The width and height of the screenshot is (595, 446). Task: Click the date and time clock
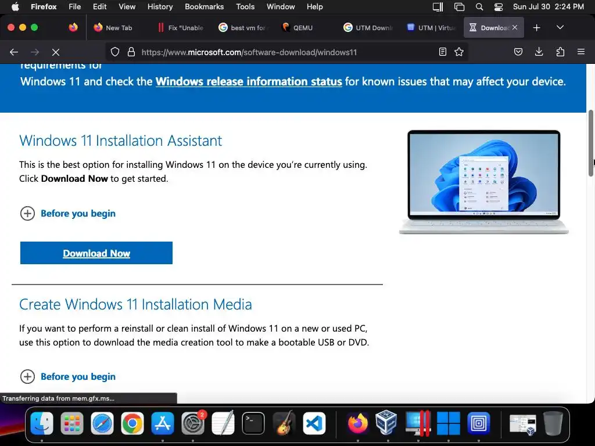tap(549, 6)
